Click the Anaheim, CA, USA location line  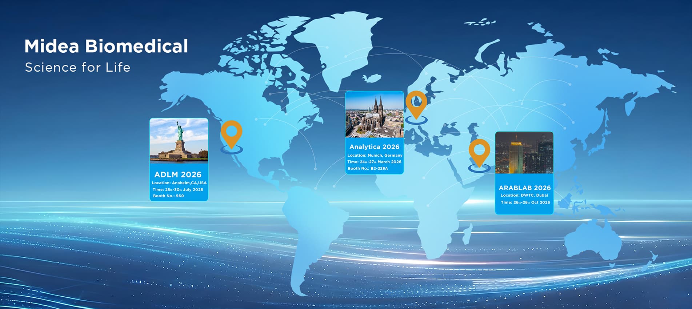coord(179,183)
